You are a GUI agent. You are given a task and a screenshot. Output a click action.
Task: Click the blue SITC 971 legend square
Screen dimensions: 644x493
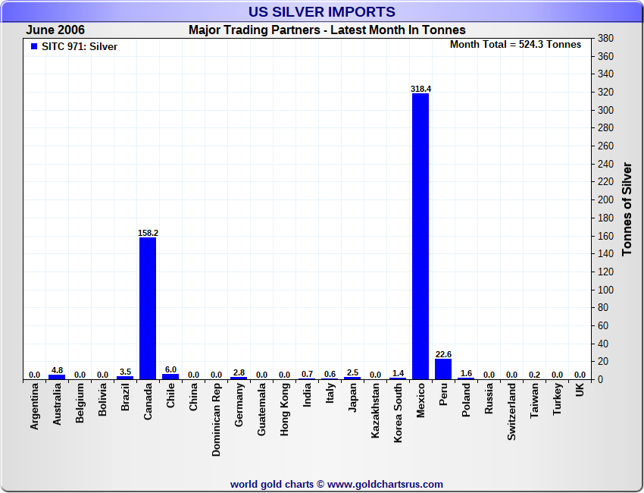coord(34,46)
